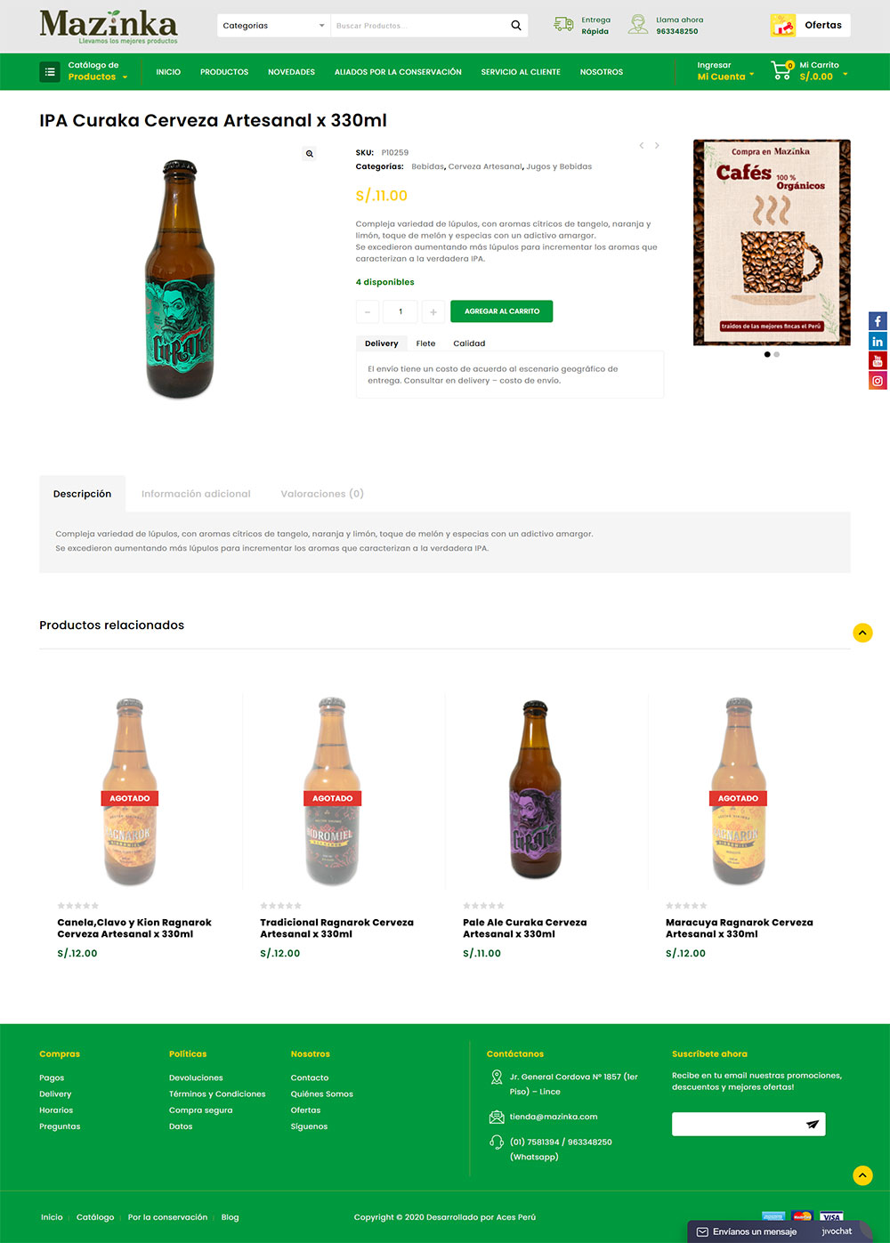Click the shopping cart icon
This screenshot has height=1243, width=890.
[781, 71]
